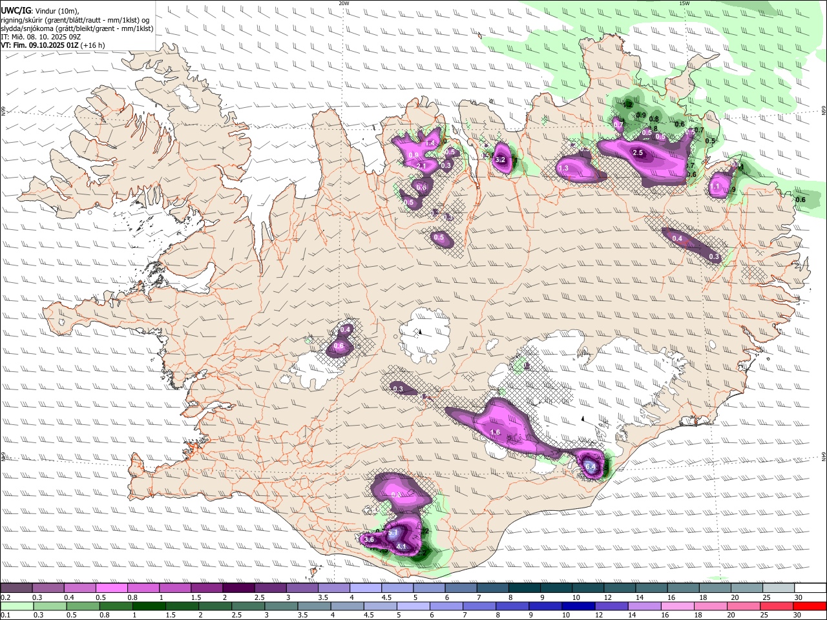Image resolution: width=827 pixels, height=620 pixels.
Task: Click the '1.4' value on the northern peninsula
Action: pyautogui.click(x=430, y=143)
